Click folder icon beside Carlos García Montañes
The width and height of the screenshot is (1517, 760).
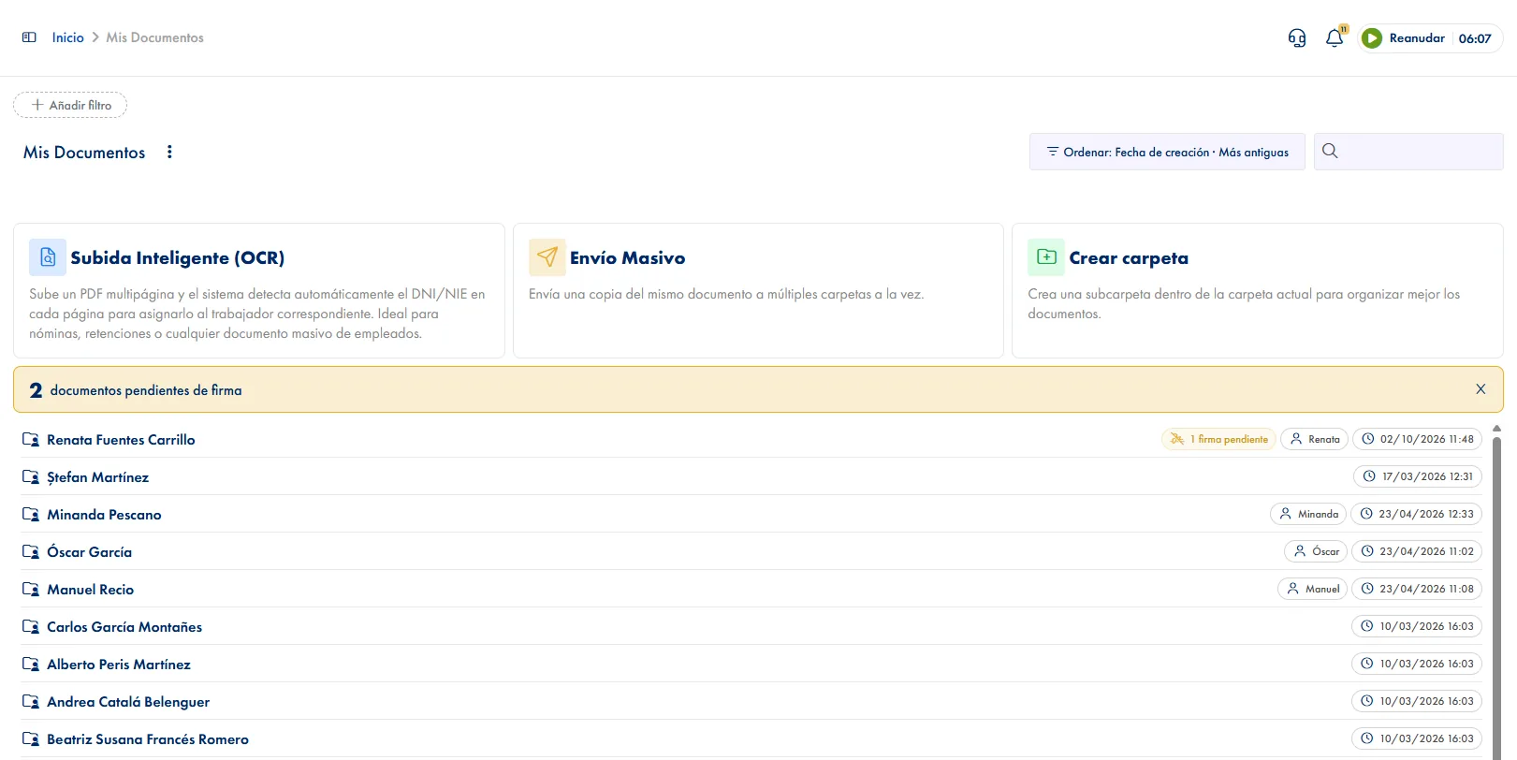point(31,626)
